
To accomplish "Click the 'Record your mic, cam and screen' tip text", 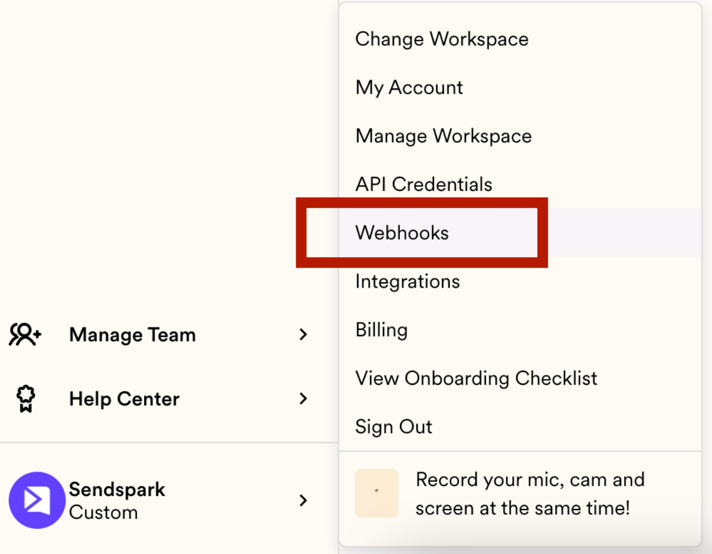I will 530,493.
